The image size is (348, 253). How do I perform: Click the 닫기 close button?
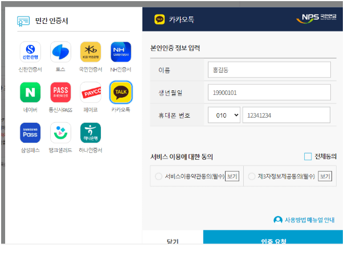tap(173, 237)
